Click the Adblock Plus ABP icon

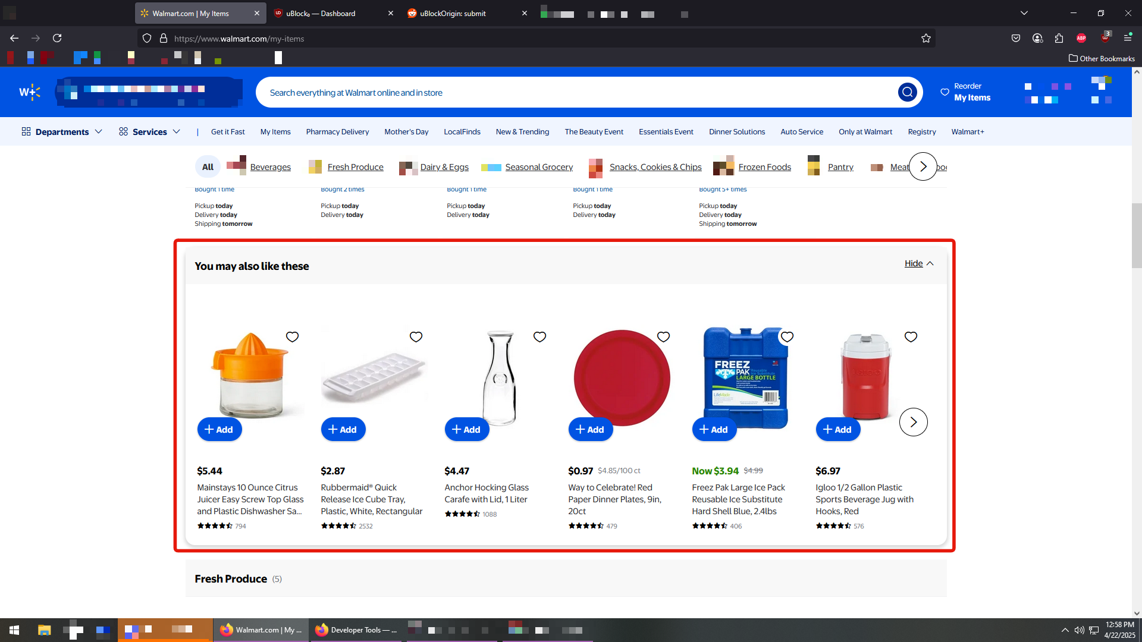point(1081,38)
